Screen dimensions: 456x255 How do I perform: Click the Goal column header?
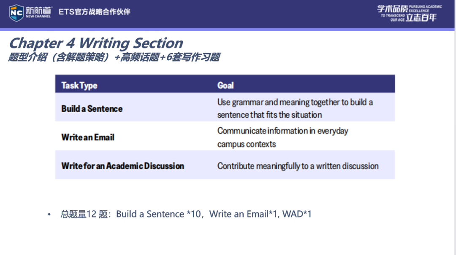225,85
